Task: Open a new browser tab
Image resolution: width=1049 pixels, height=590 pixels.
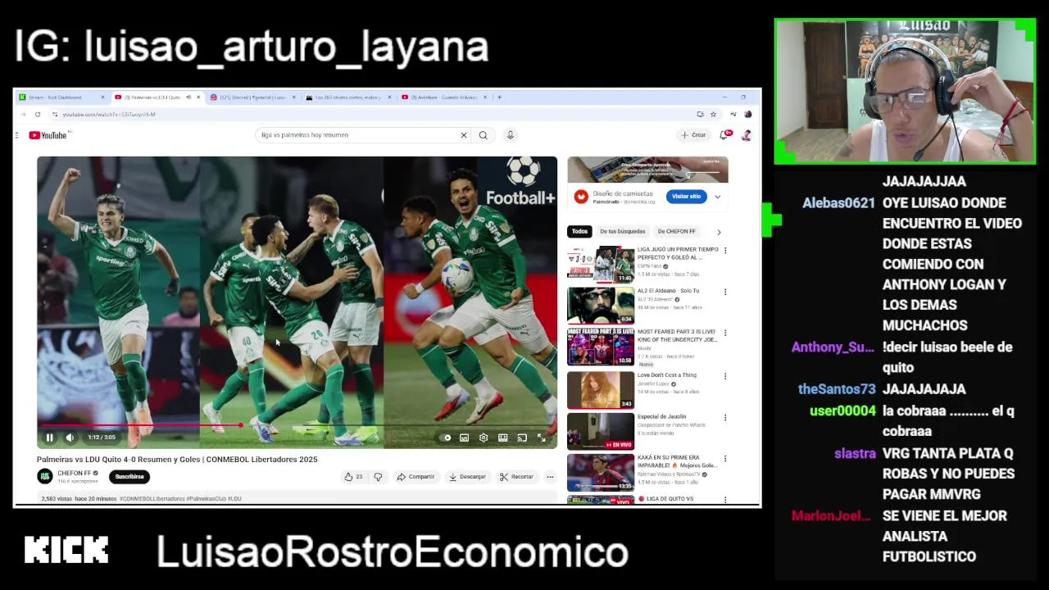Action: (500, 98)
